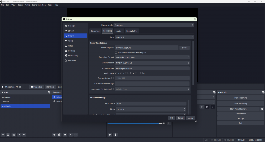Open the Scene Collection menu
The height and width of the screenshot is (142, 265).
(39, 5)
